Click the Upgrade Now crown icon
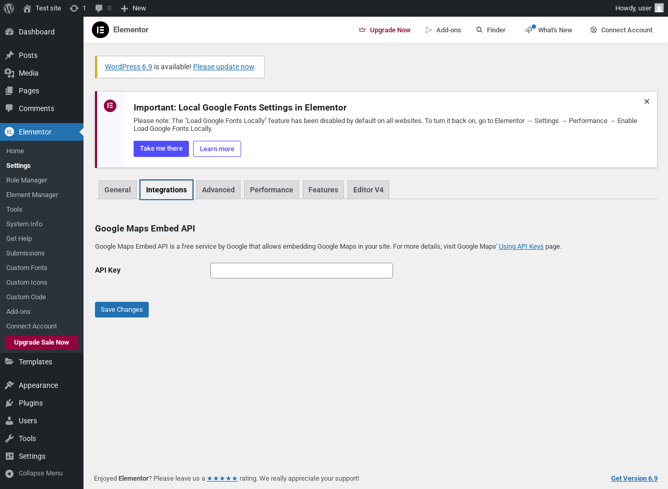The image size is (668, 489). tap(362, 30)
